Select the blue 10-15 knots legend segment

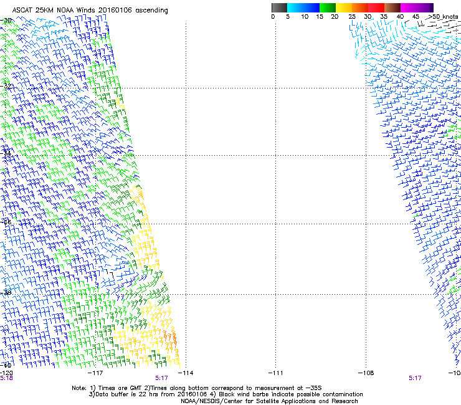click(x=311, y=7)
